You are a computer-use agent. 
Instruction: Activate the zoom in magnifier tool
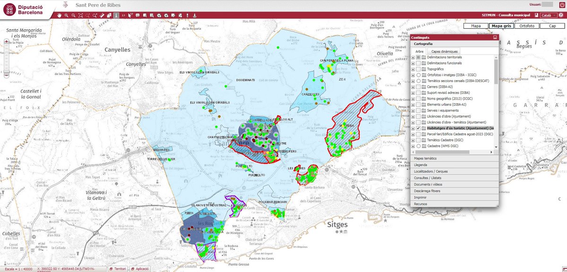[x=67, y=16]
